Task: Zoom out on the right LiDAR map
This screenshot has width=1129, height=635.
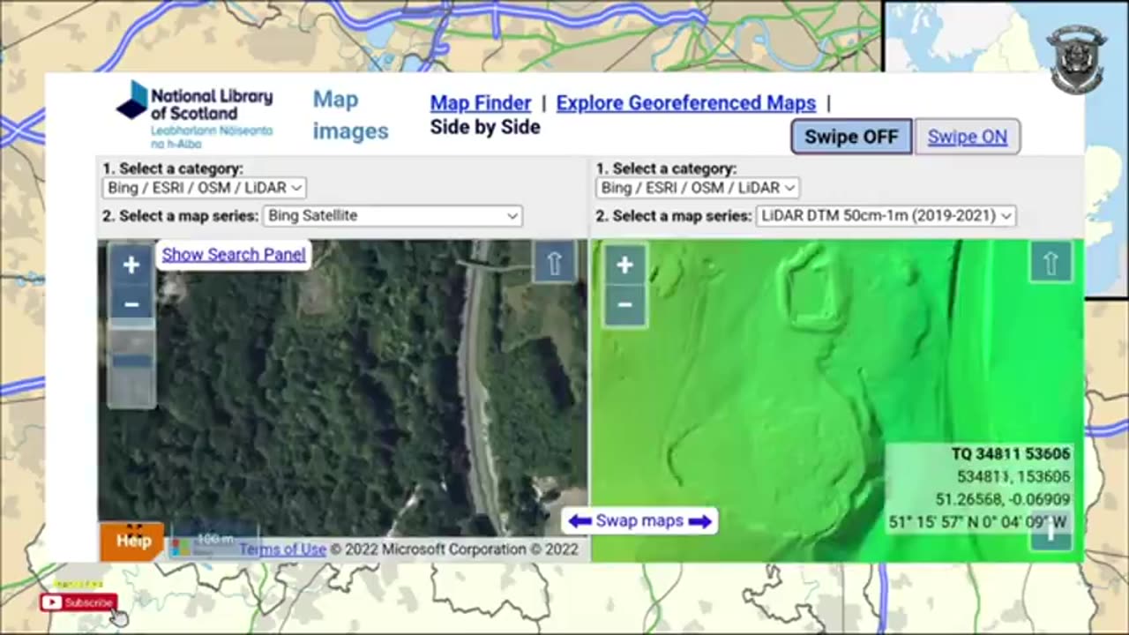Action: 624,305
